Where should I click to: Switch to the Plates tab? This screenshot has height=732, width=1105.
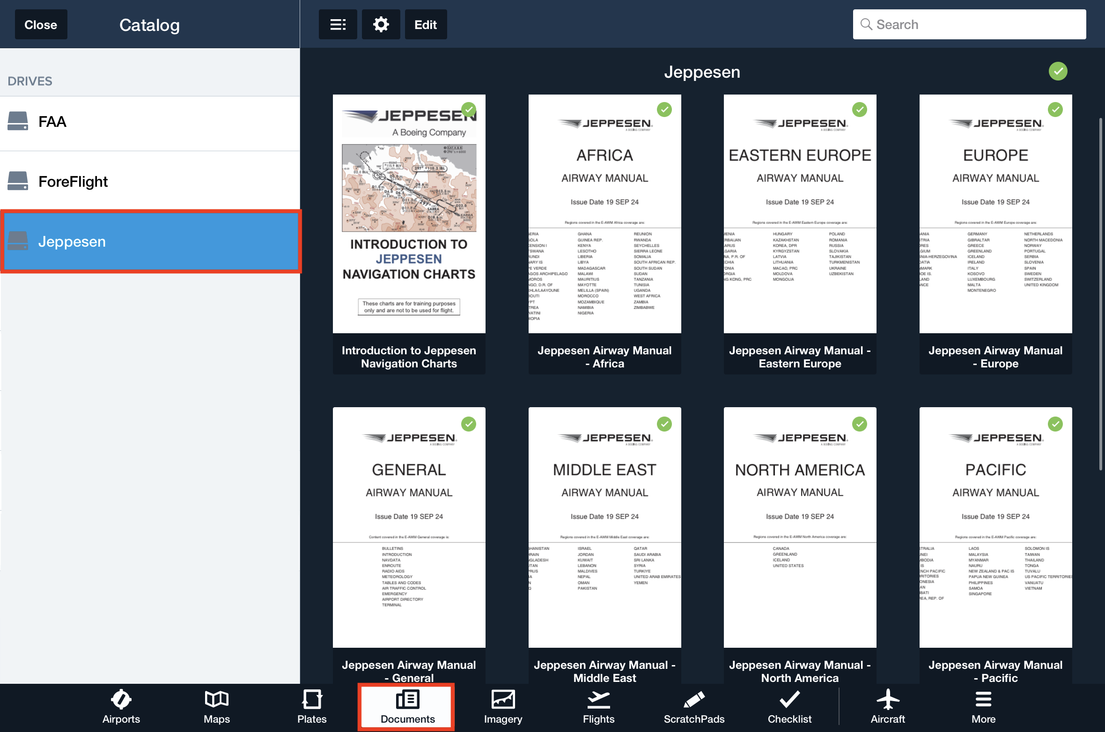312,707
